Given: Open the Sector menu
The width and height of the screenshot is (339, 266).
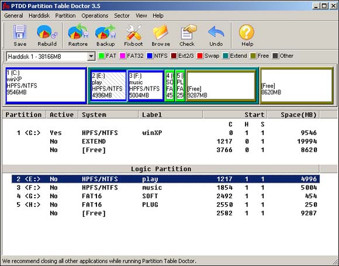Looking at the screenshot, I should 122,16.
